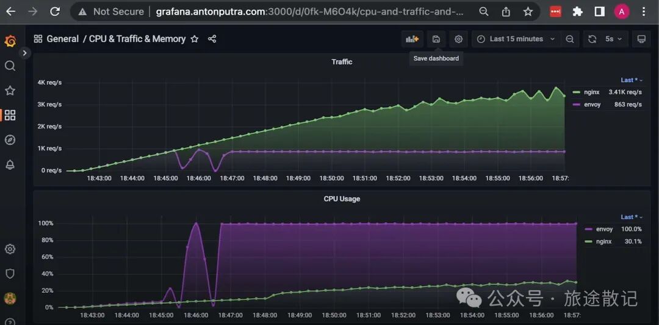The height and width of the screenshot is (325, 659).
Task: Click the CPU & Traffic & Memory title
Action: [x=137, y=39]
